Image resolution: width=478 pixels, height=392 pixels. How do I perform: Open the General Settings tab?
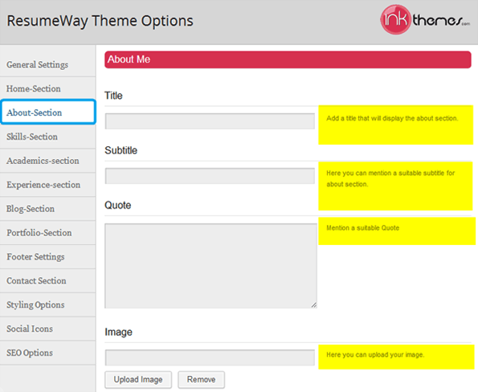tap(48, 64)
